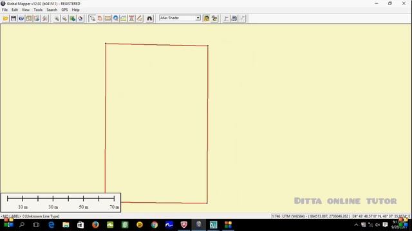Open Task View on the taskbar
412x231 pixels.
pos(36,225)
